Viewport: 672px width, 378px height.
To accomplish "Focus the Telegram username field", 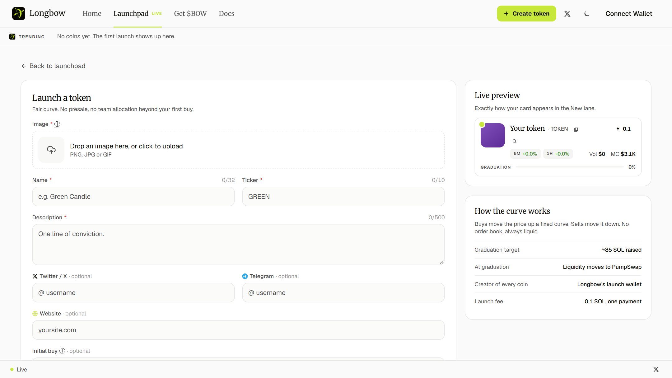I will click(343, 293).
